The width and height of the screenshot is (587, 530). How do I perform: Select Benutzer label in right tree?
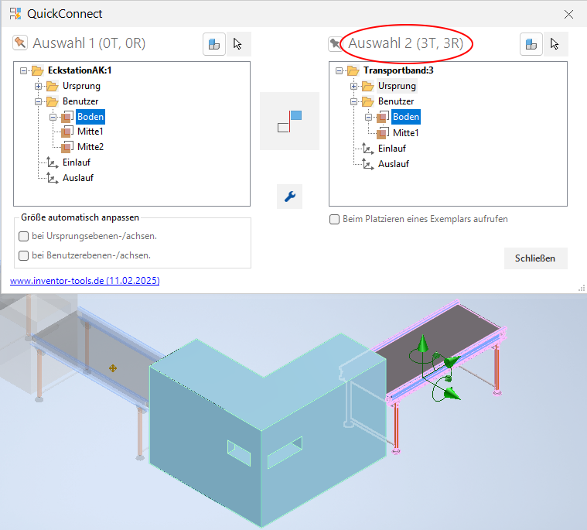[x=396, y=101]
